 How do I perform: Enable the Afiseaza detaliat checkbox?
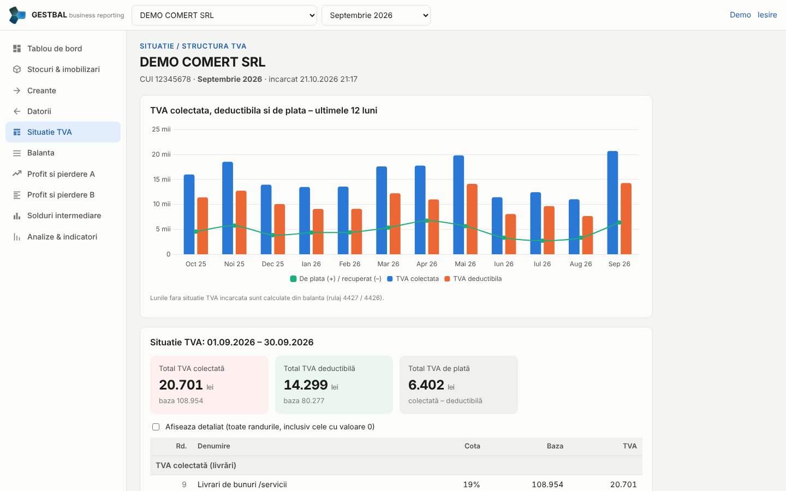(x=156, y=427)
